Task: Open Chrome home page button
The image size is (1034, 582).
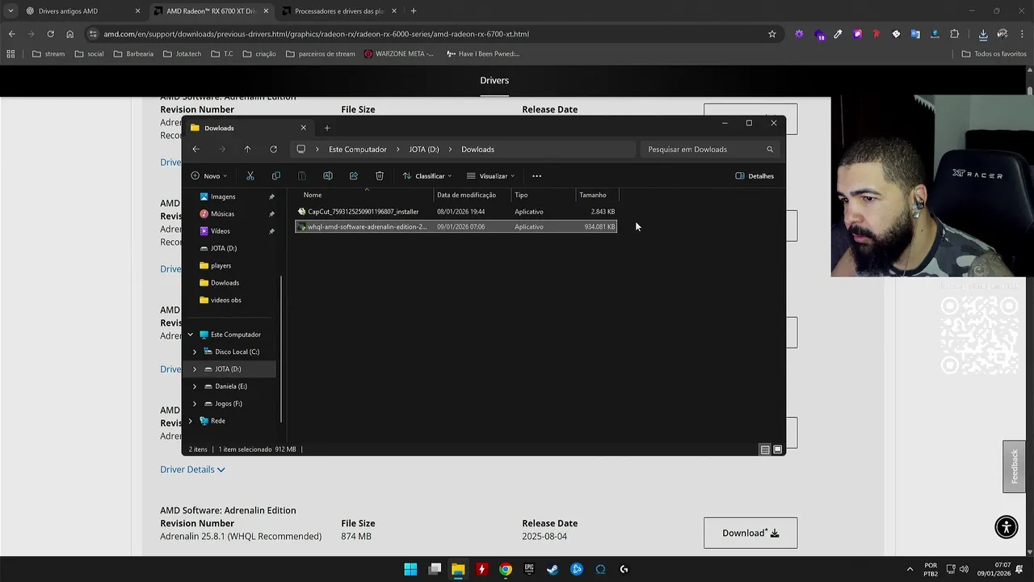Action: (69, 34)
